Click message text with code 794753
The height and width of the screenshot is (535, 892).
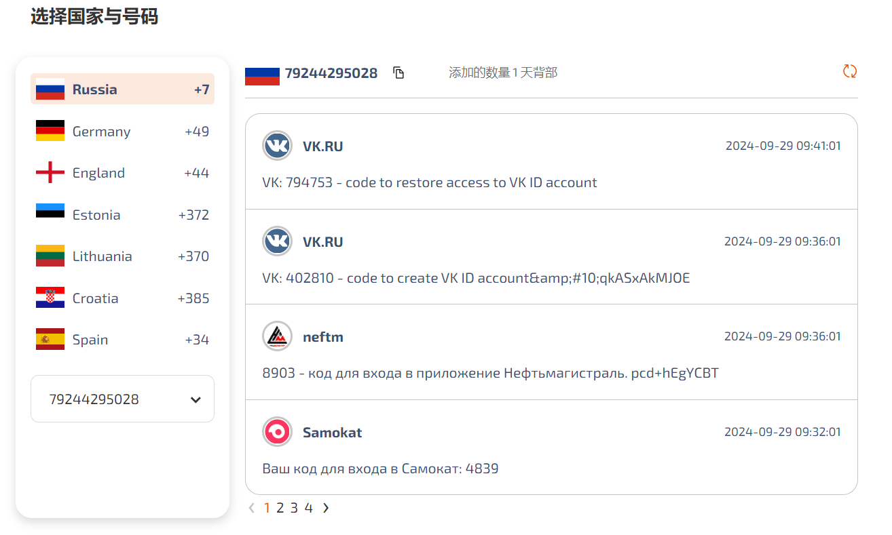(x=430, y=182)
